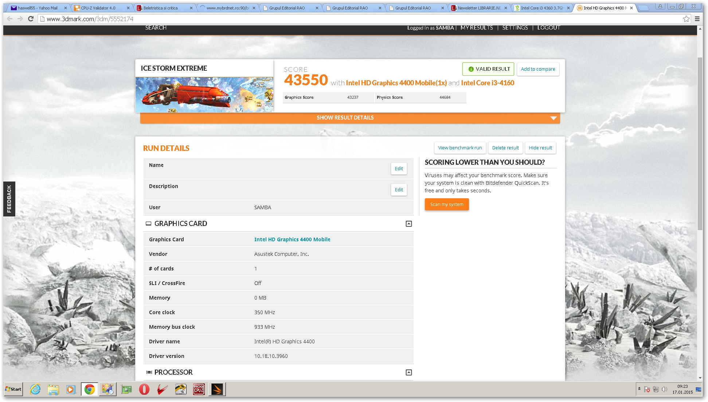Open the Chrome menu (three lines) icon

(697, 19)
